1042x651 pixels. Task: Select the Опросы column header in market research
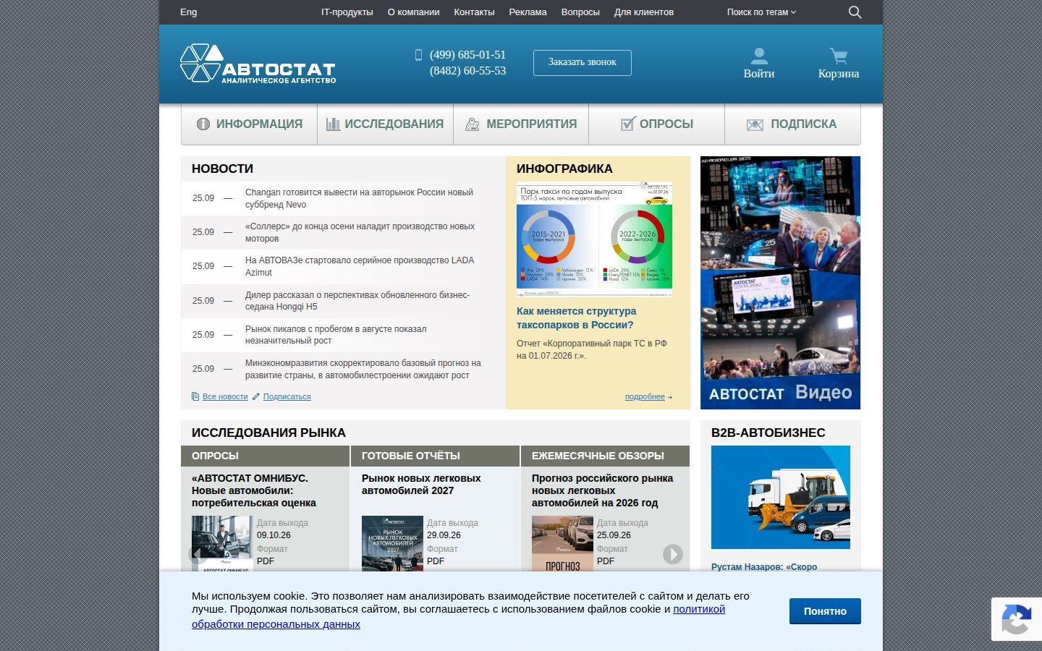[x=265, y=456]
